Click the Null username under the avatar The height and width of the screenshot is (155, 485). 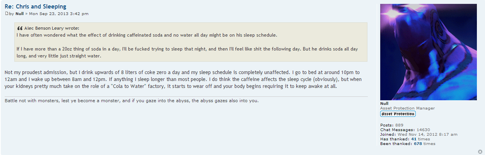384,103
